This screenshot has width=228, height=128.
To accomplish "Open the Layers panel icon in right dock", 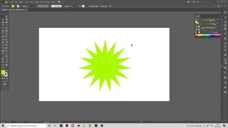I will (x=225, y=92).
